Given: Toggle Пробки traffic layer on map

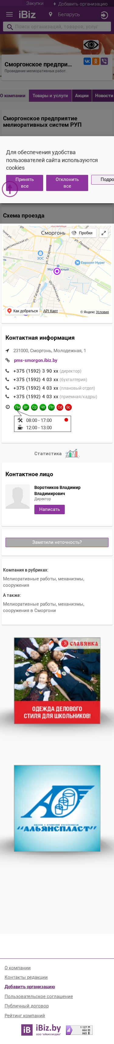Looking at the screenshot, I should click(82, 233).
